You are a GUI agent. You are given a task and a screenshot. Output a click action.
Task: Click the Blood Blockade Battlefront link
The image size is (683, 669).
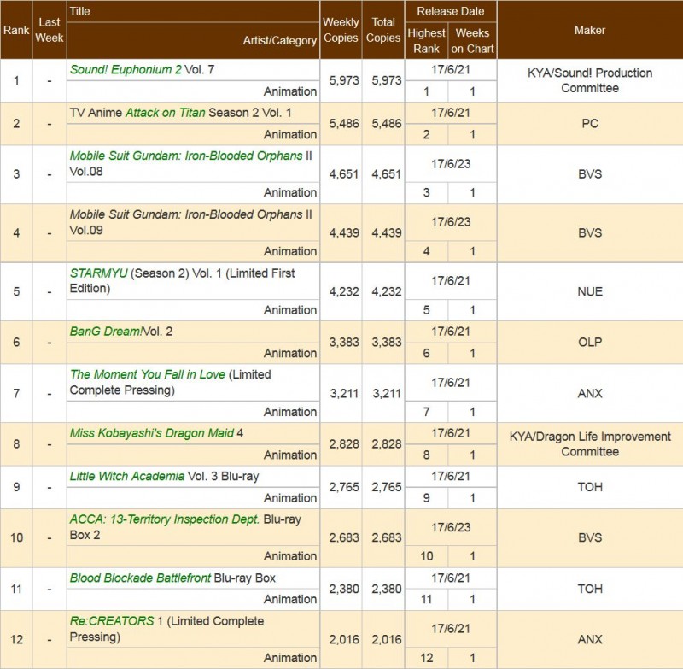pyautogui.click(x=140, y=578)
